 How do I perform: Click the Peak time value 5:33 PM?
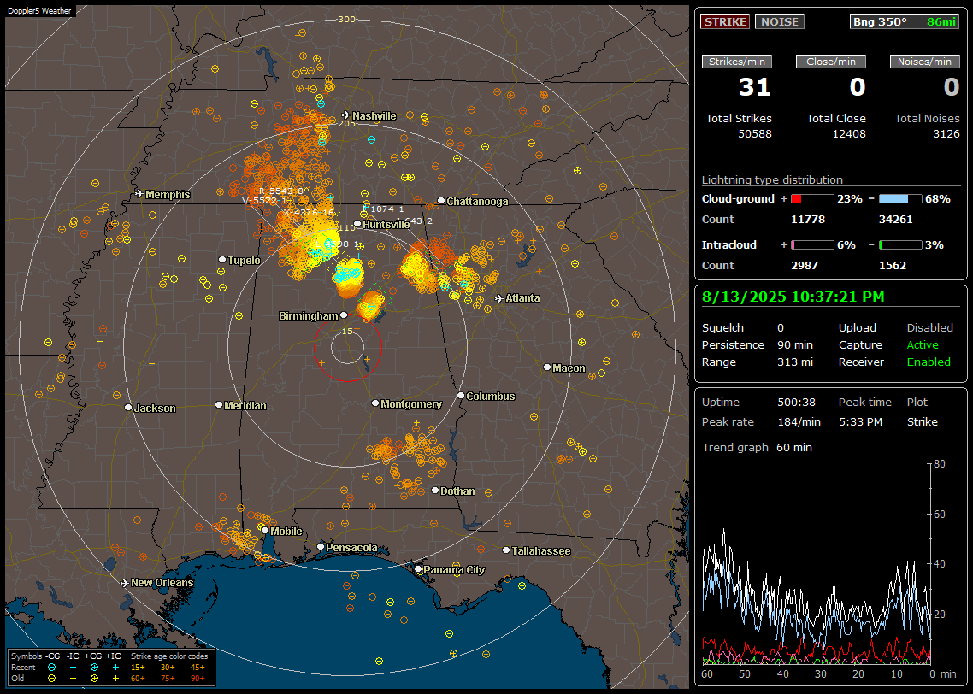click(860, 421)
